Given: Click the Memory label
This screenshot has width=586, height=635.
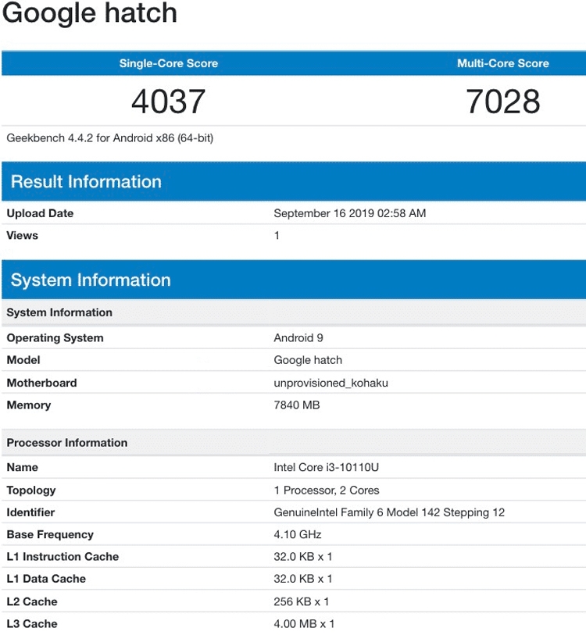Looking at the screenshot, I should click(29, 405).
